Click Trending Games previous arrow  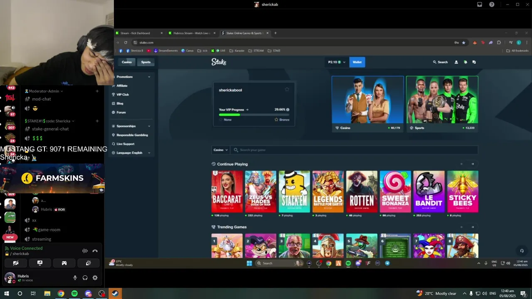[462, 227]
